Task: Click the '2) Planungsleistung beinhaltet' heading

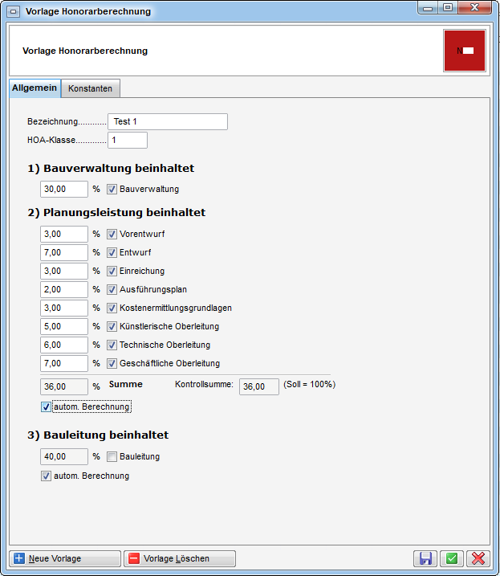Action: coord(116,212)
